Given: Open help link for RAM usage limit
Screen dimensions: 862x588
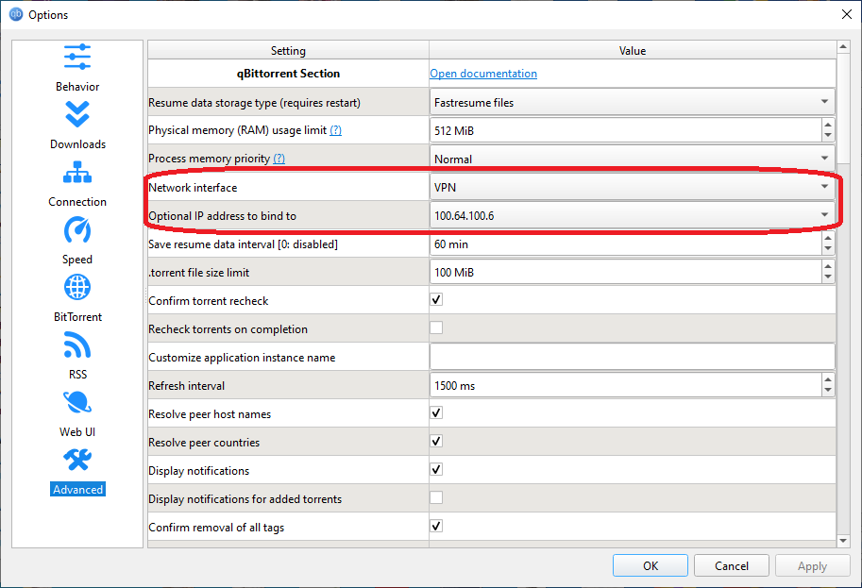Looking at the screenshot, I should tap(335, 130).
